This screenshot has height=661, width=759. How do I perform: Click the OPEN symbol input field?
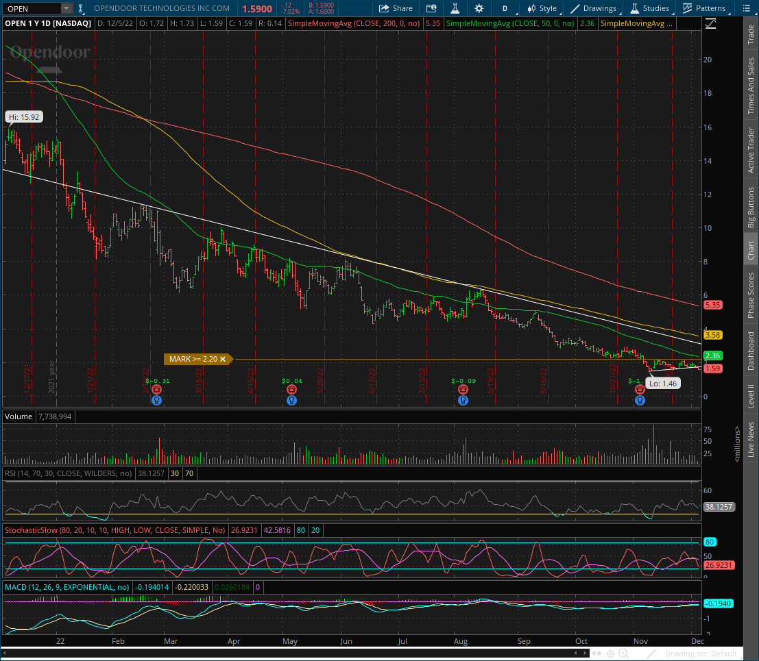(32, 8)
